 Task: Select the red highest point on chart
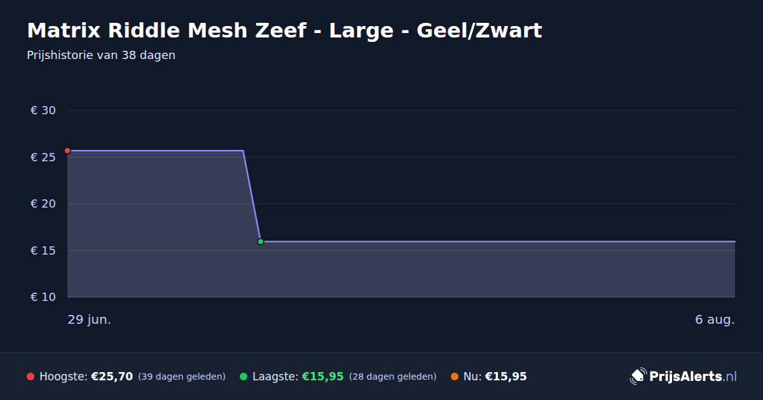67,150
